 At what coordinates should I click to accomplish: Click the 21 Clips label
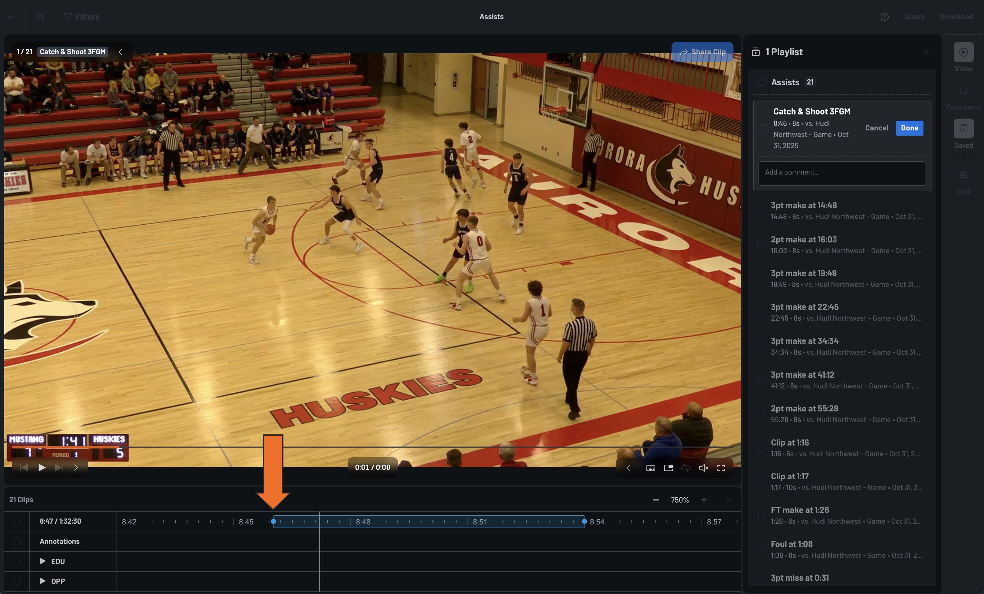(x=21, y=500)
